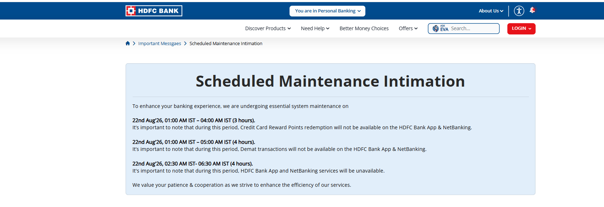Click 'To enhance your banking experience' line
The width and height of the screenshot is (604, 207).
pyautogui.click(x=240, y=106)
